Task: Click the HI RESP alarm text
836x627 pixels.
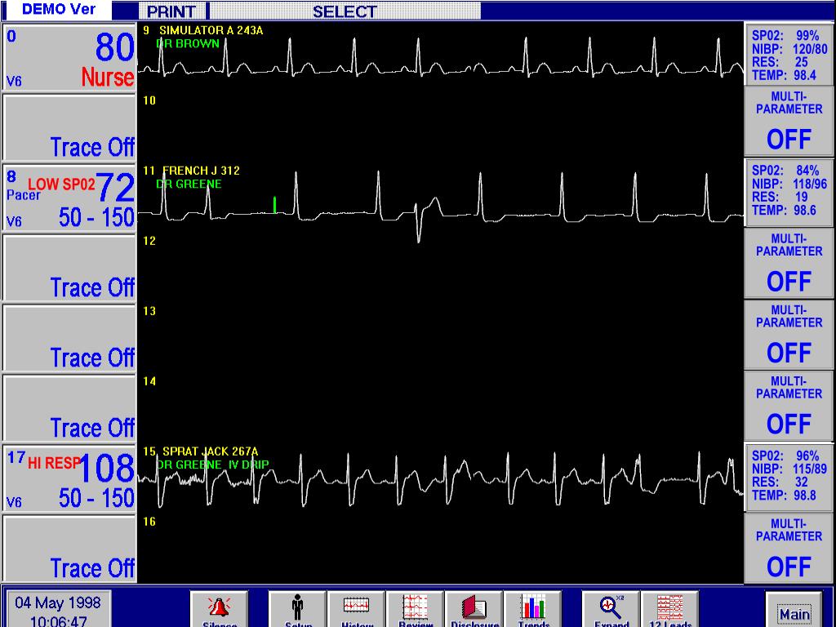Action: [x=54, y=464]
